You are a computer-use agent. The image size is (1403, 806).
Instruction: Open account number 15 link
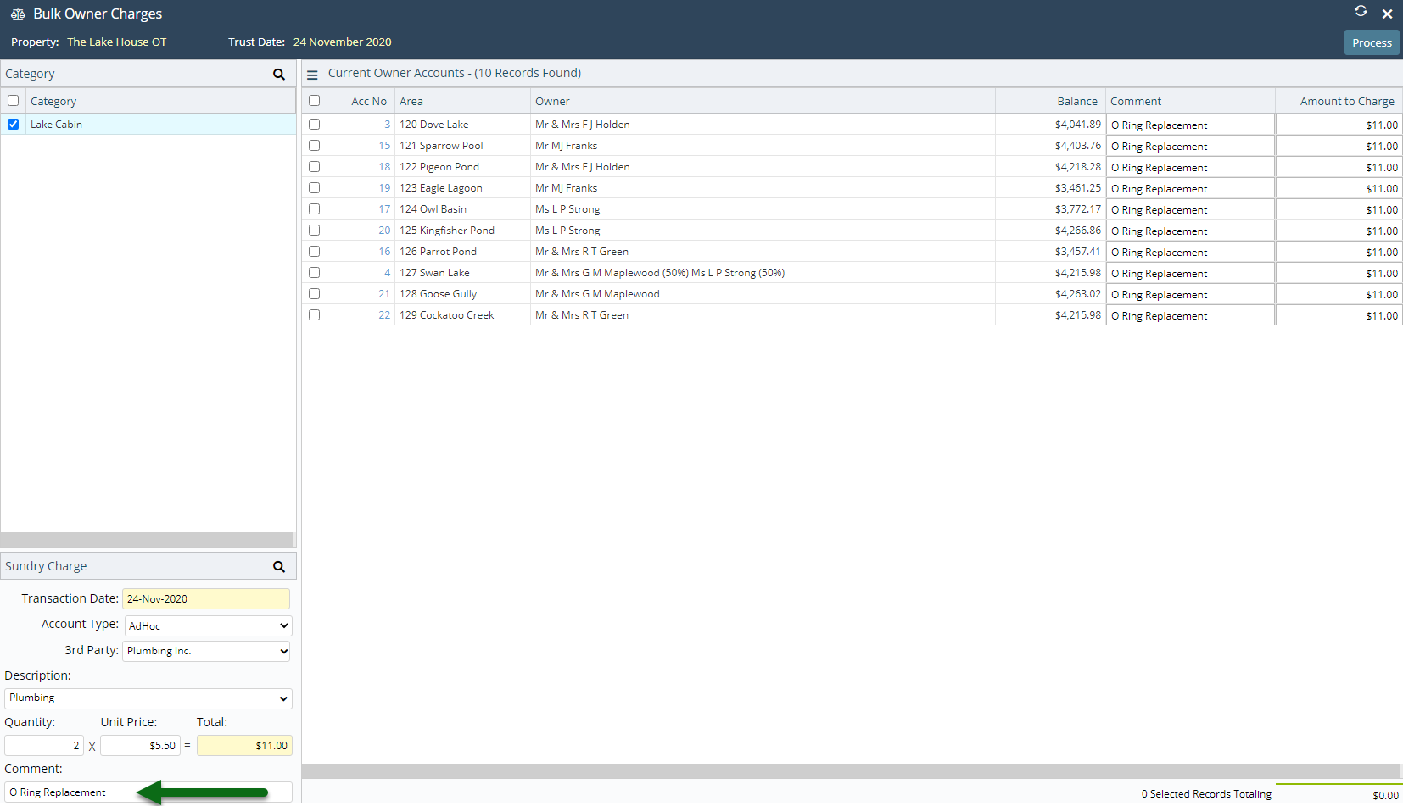(x=384, y=146)
